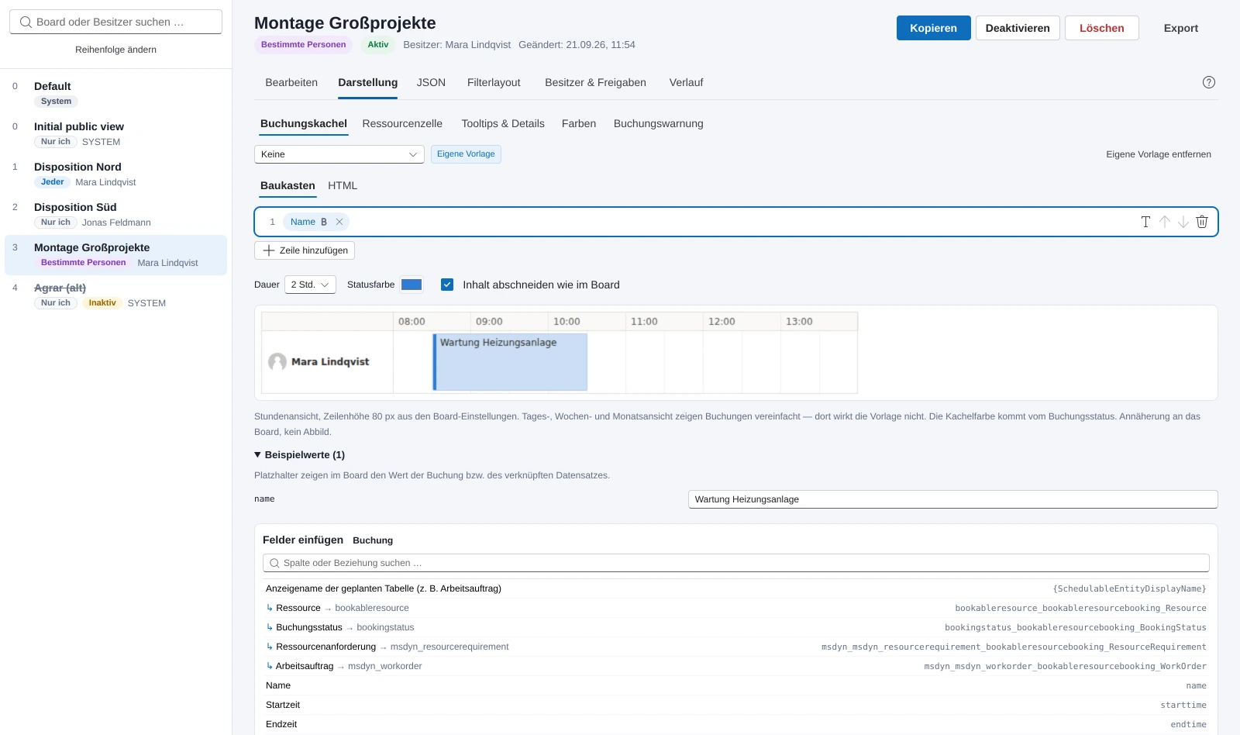Open the Keine template dropdown
The height and width of the screenshot is (735, 1240).
pos(339,154)
